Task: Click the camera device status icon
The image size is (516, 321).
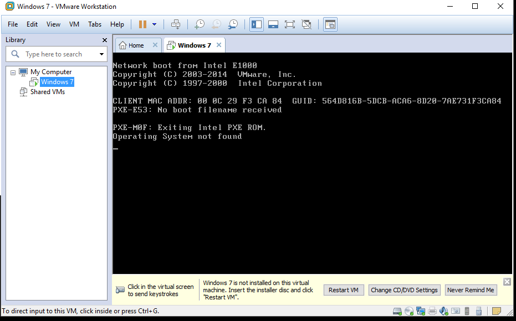Action: point(456,311)
